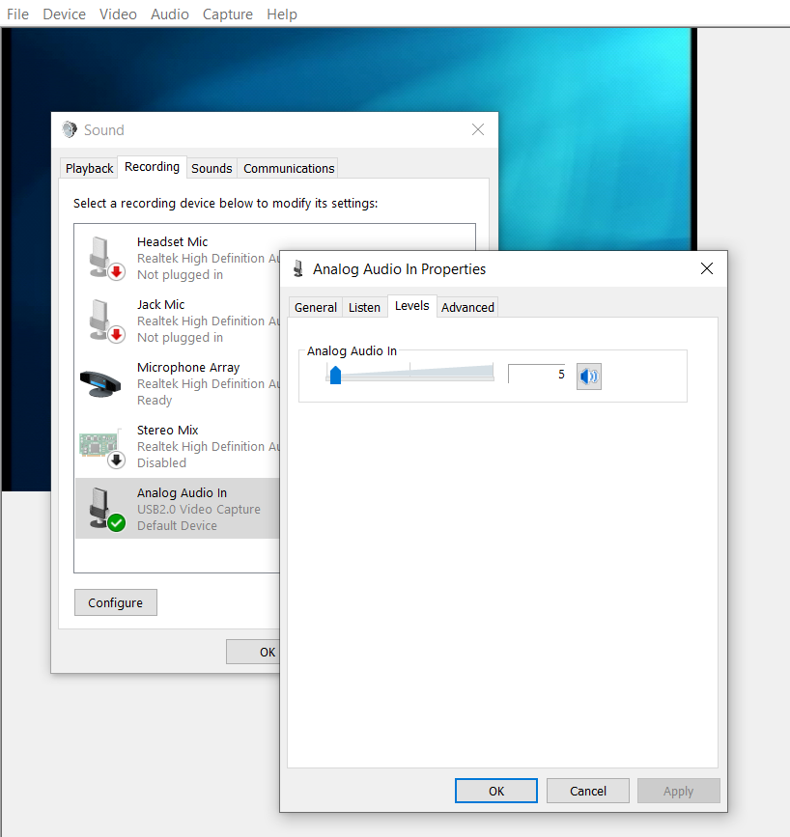Click the level value field showing 5
This screenshot has height=837, width=790.
[x=537, y=375]
